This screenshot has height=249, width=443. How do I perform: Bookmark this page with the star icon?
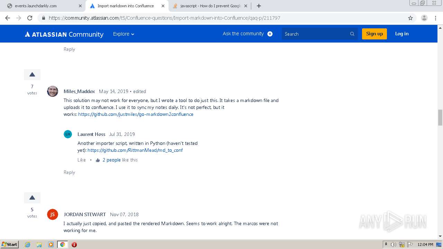410,18
